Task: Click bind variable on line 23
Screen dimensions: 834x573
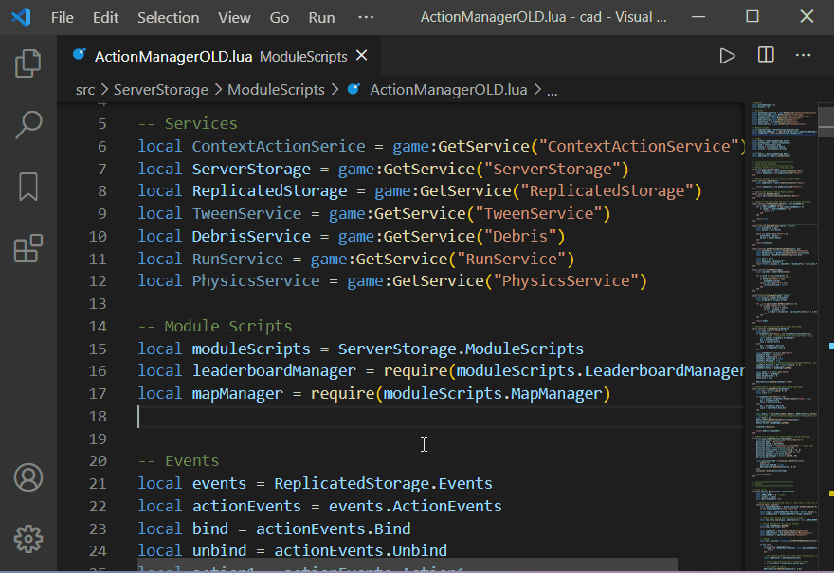Action: pyautogui.click(x=210, y=528)
